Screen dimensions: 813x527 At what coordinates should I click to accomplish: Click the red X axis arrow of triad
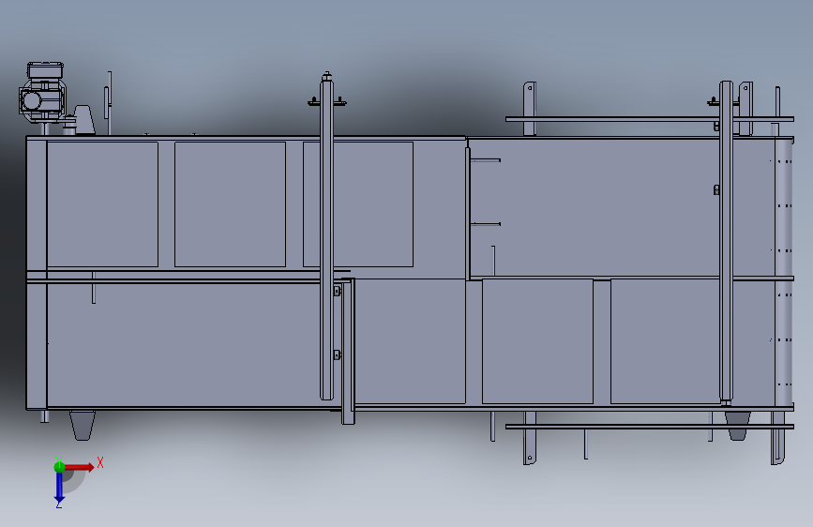tap(80, 467)
